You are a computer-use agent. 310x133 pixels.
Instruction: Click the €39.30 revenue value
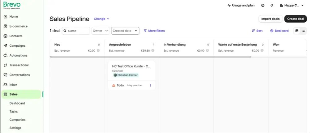point(145,51)
